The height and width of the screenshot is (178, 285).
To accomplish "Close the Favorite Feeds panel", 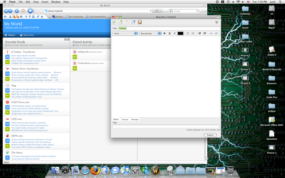I will coord(68,39).
